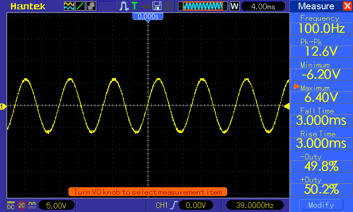Click the printer icon
353x212 pixels.
pyautogui.click(x=168, y=6)
